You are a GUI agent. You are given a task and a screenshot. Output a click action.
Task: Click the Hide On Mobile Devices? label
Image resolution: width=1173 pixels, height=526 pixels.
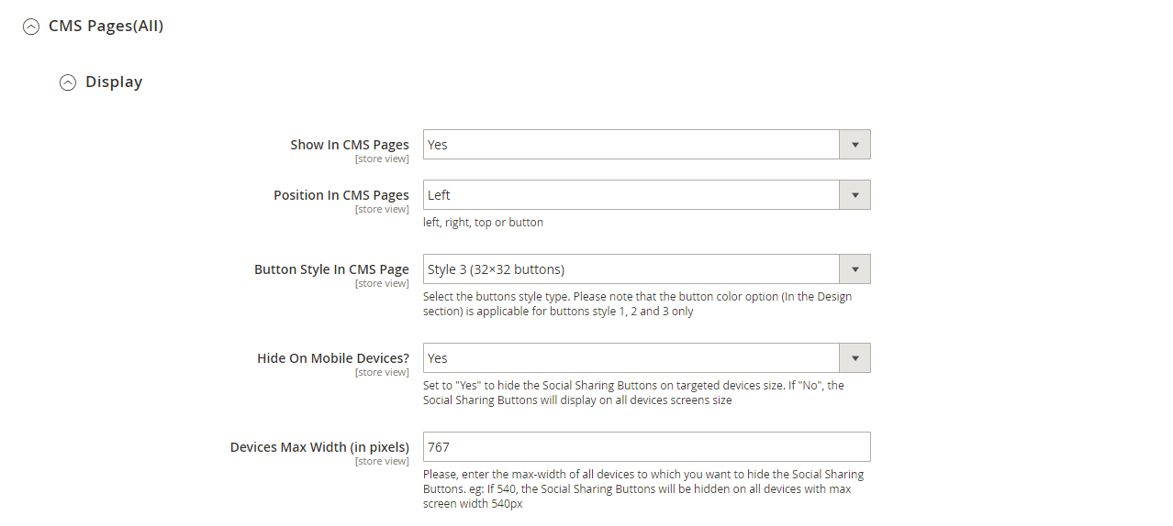pyautogui.click(x=333, y=358)
